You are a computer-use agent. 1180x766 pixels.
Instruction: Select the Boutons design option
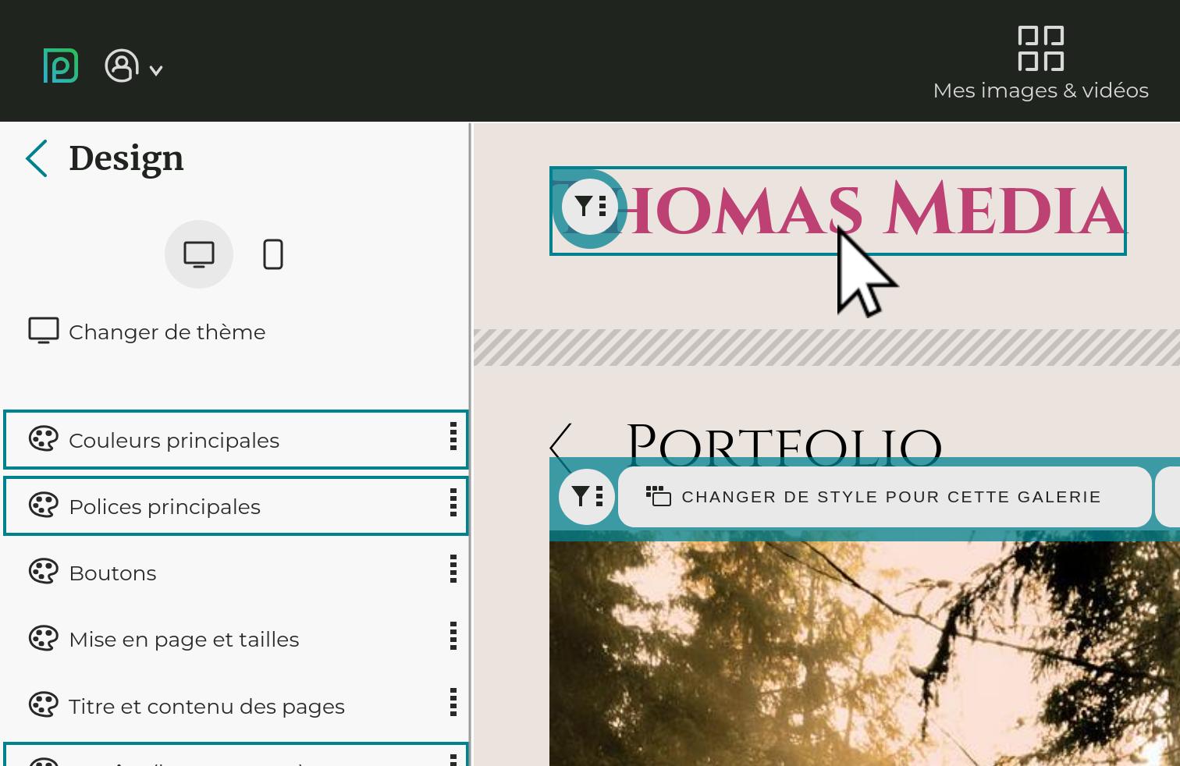click(112, 573)
